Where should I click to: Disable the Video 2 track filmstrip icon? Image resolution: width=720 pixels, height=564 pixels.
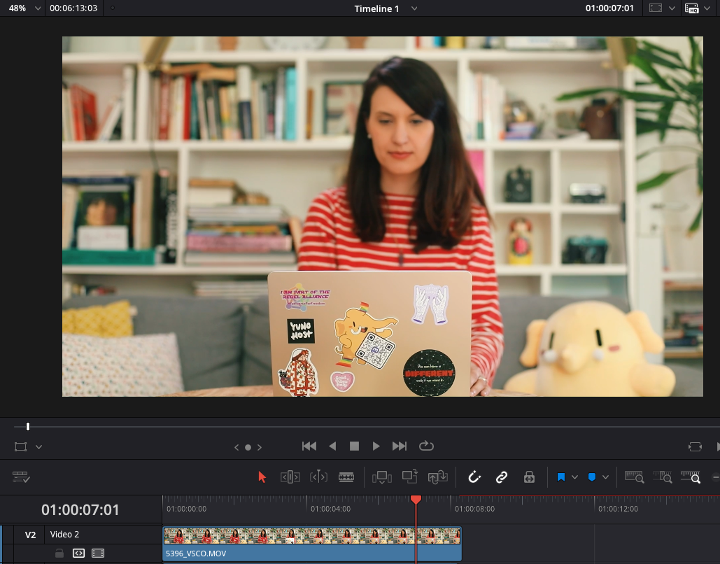(98, 554)
